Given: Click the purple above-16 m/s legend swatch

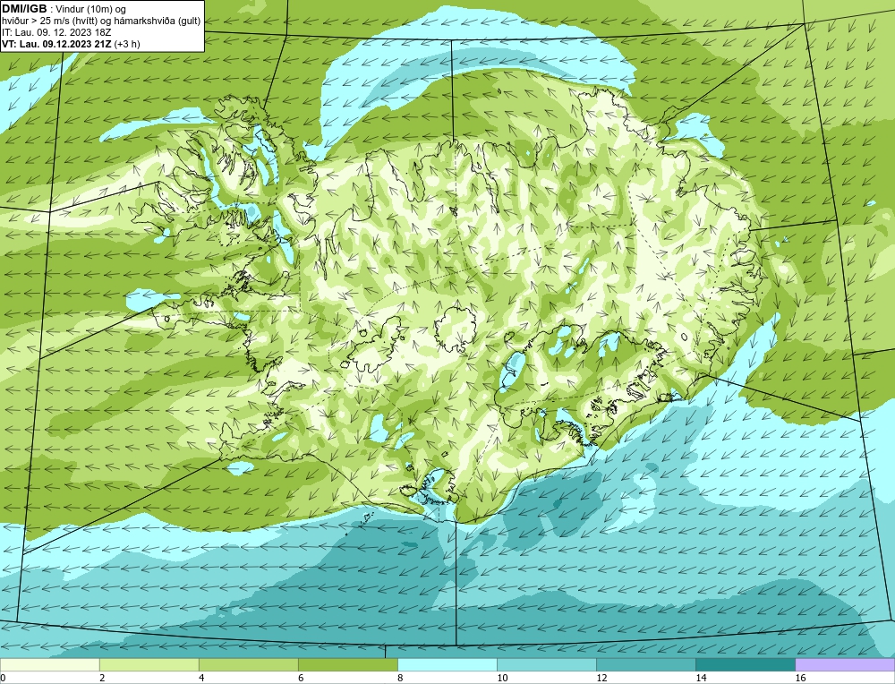Looking at the screenshot, I should tap(845, 664).
